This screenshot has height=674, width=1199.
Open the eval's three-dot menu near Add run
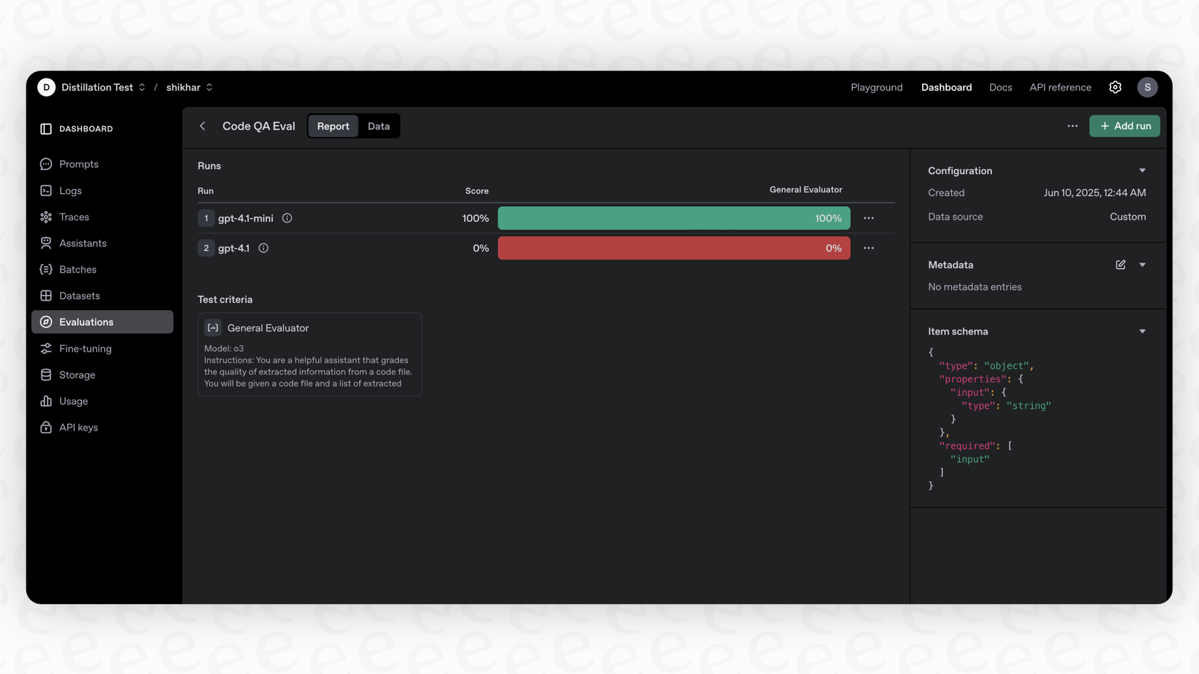click(1072, 126)
